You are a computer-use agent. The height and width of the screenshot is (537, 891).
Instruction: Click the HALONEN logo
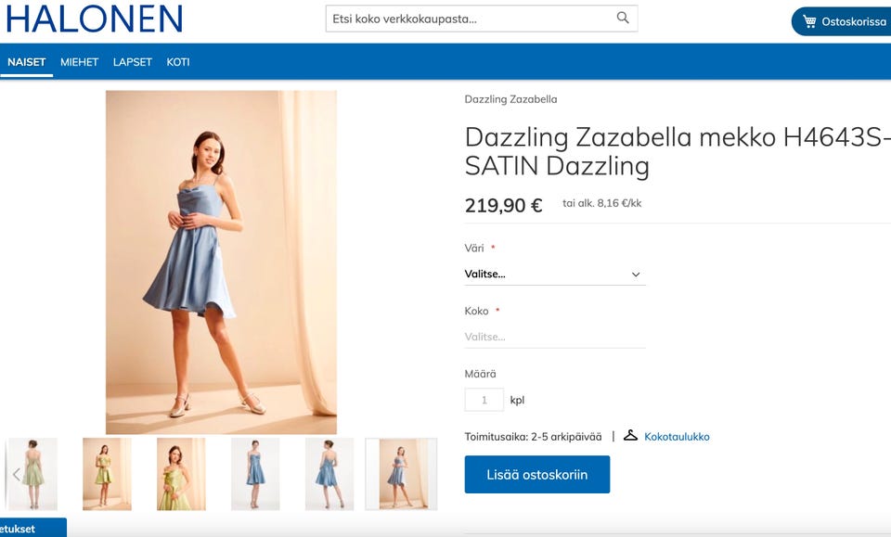[x=95, y=19]
